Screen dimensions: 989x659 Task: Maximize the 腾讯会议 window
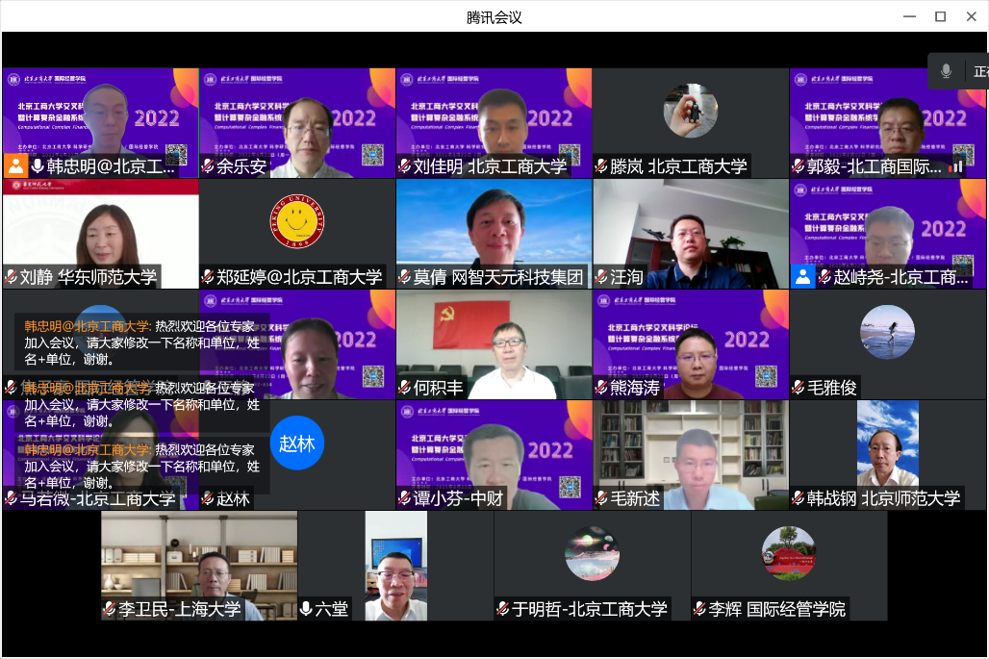(940, 16)
